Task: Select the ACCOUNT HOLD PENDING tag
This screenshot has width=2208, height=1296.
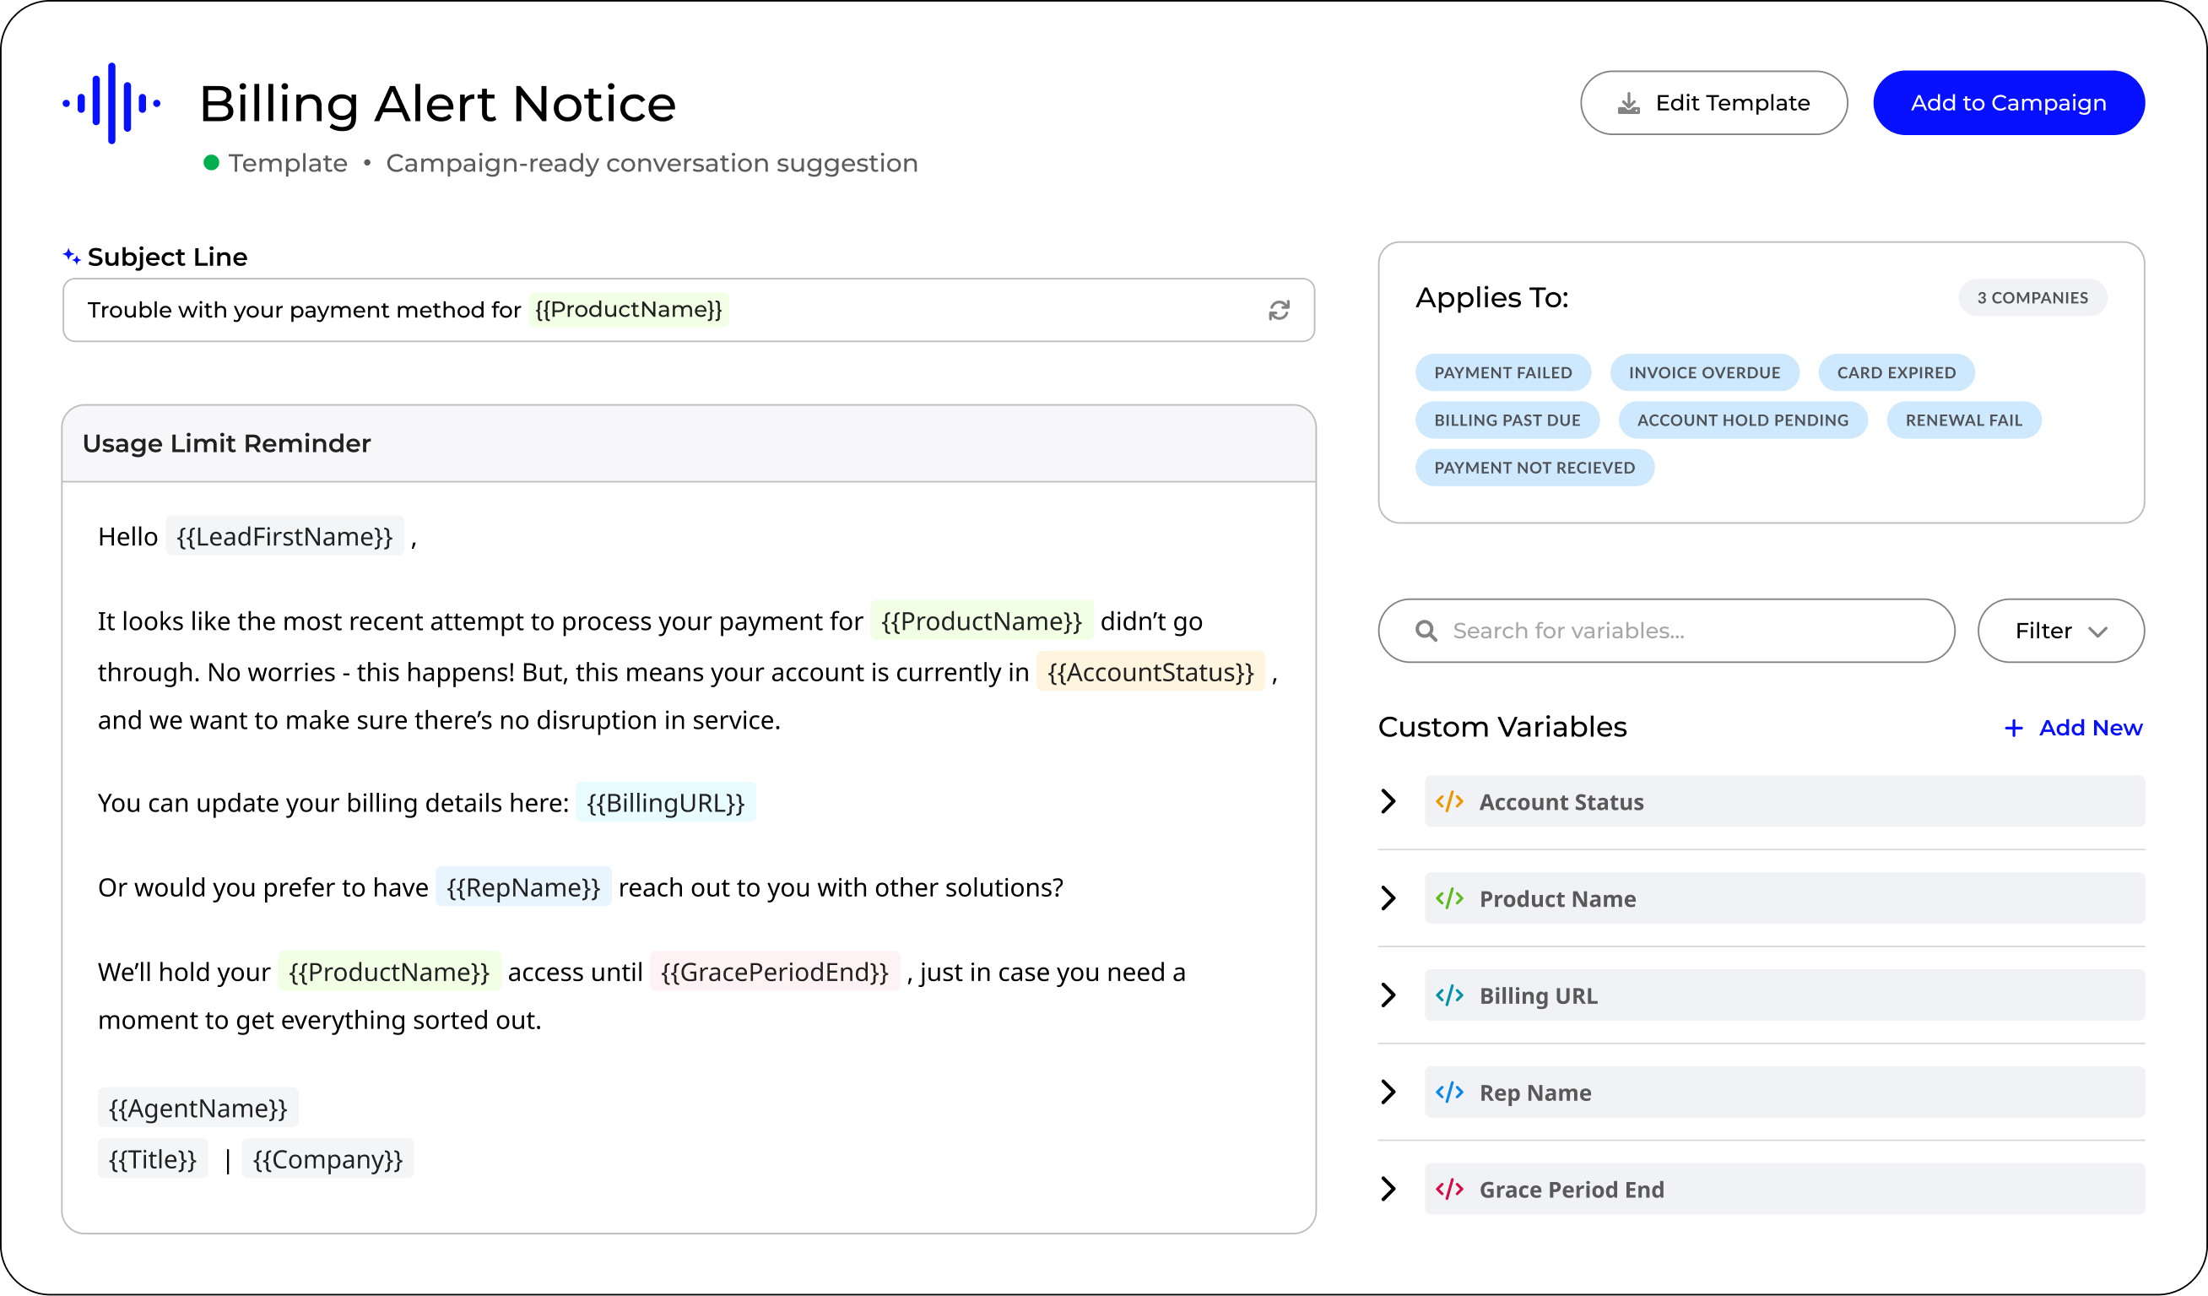Action: click(x=1743, y=420)
